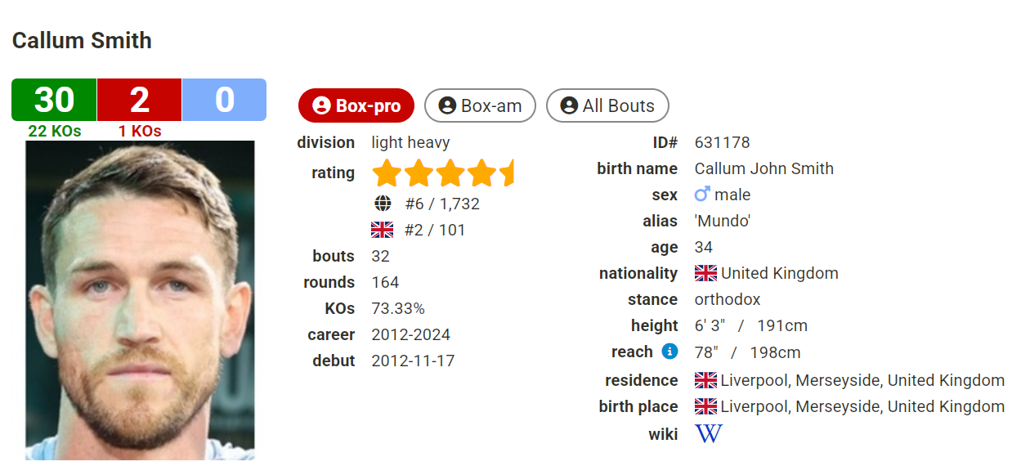Click the UK flag beside #2 ranking
1012x475 pixels.
point(382,230)
